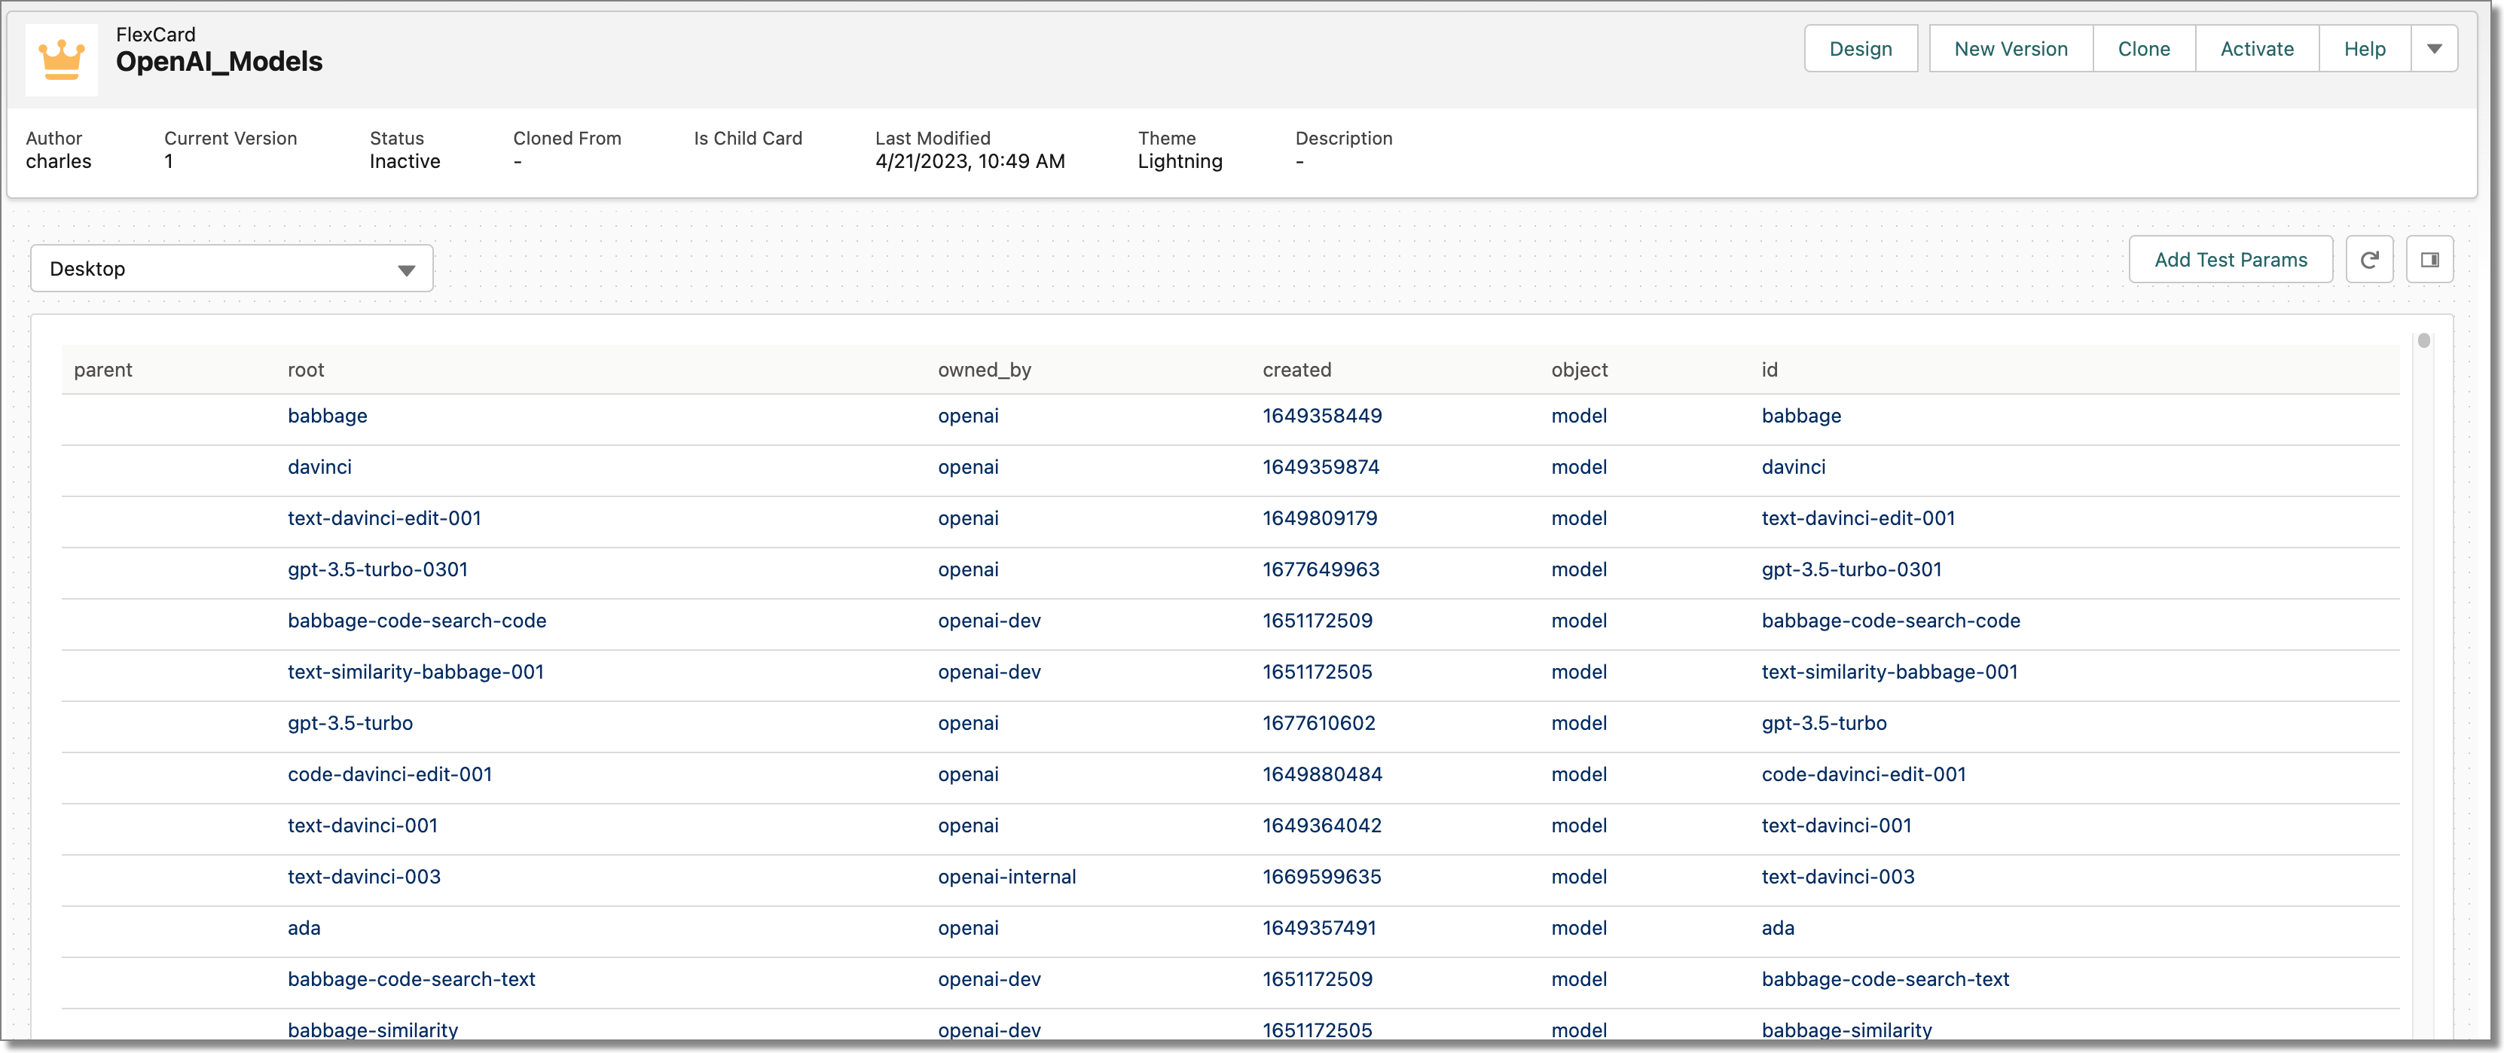
Task: Select 'babbage' in the root column
Action: click(x=327, y=415)
